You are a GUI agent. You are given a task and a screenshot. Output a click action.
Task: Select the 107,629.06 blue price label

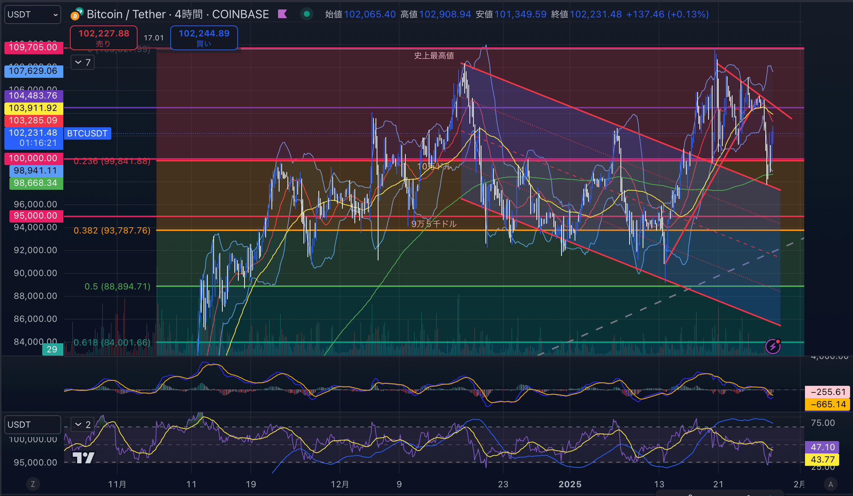tap(33, 71)
